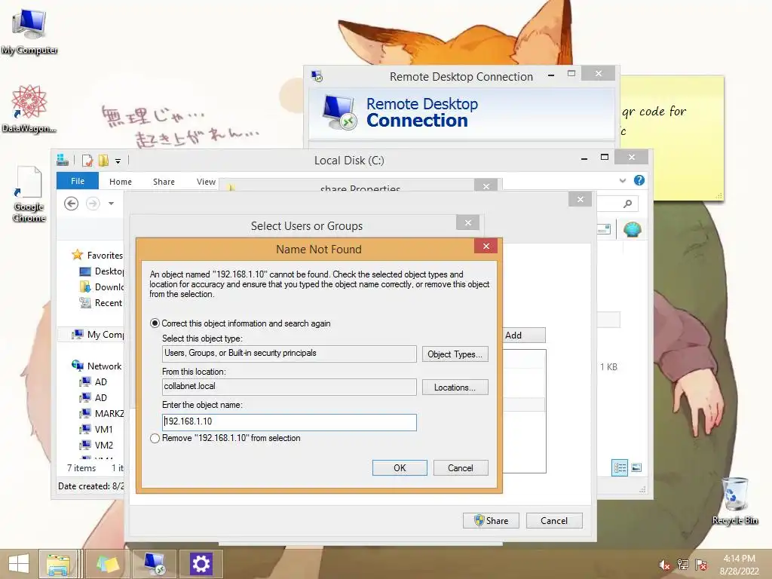Image resolution: width=772 pixels, height=579 pixels.
Task: Open Sticky Notes taskbar icon
Action: (x=108, y=564)
